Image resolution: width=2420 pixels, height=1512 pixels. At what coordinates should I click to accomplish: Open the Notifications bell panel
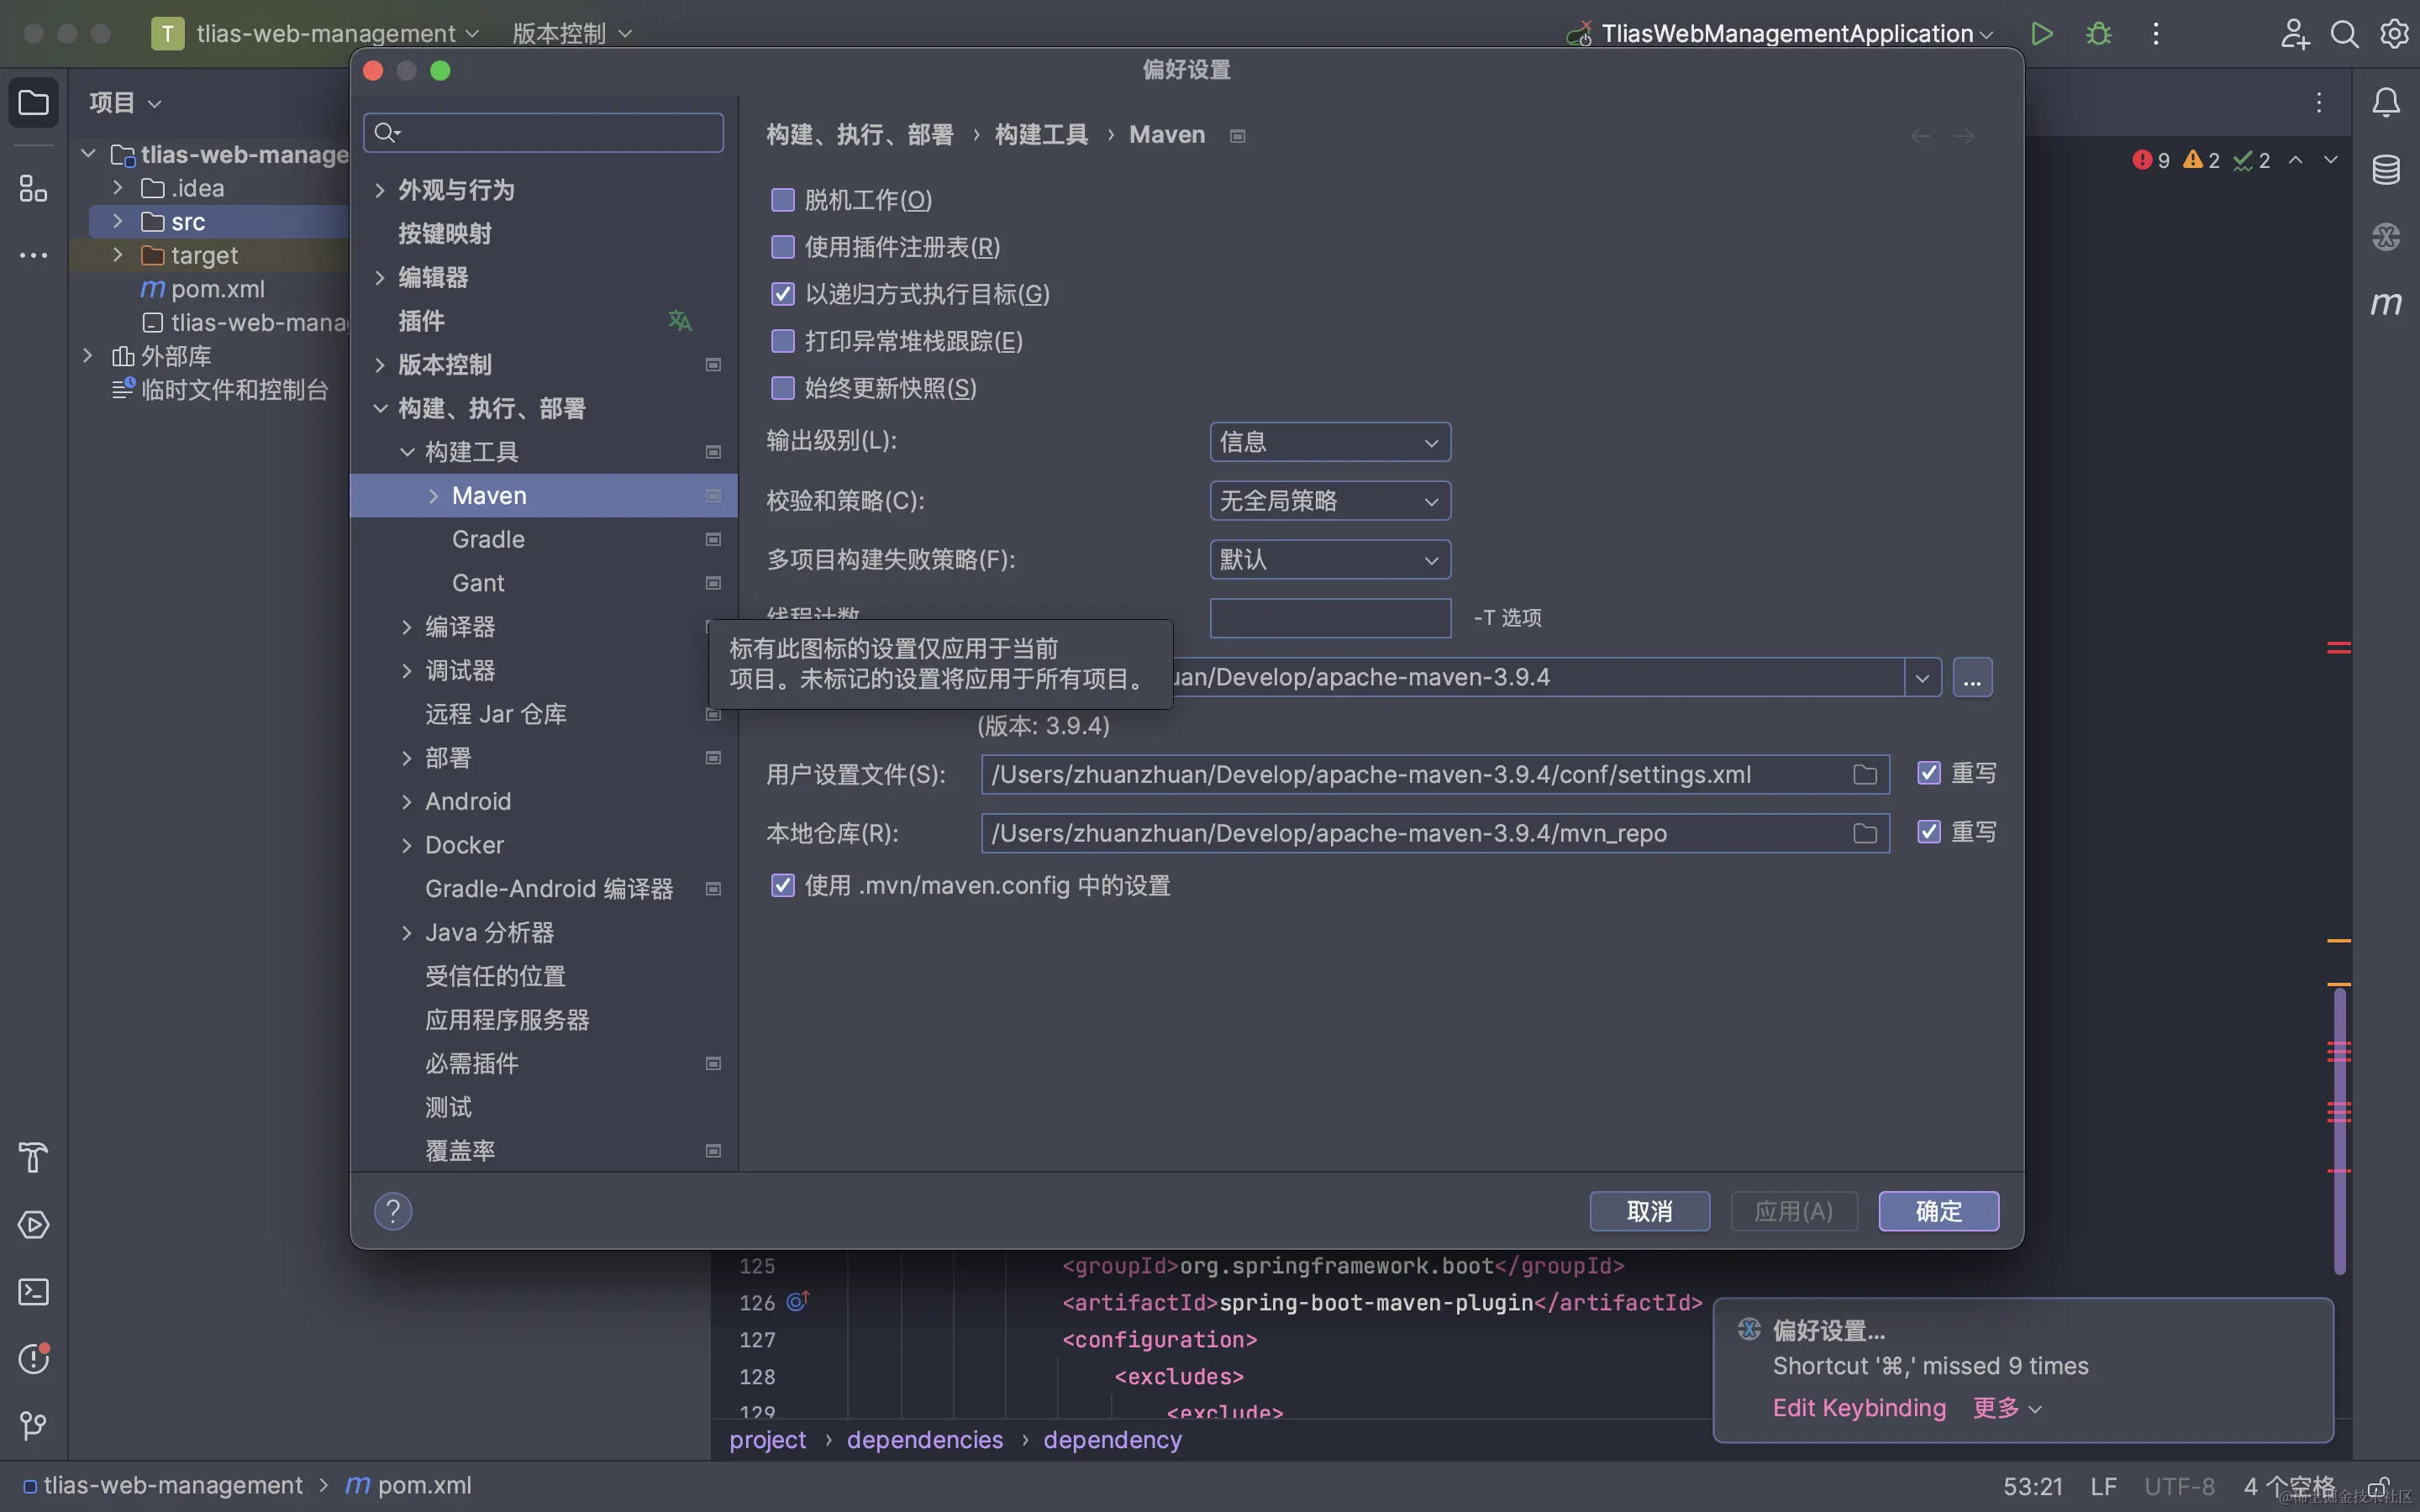2387,100
